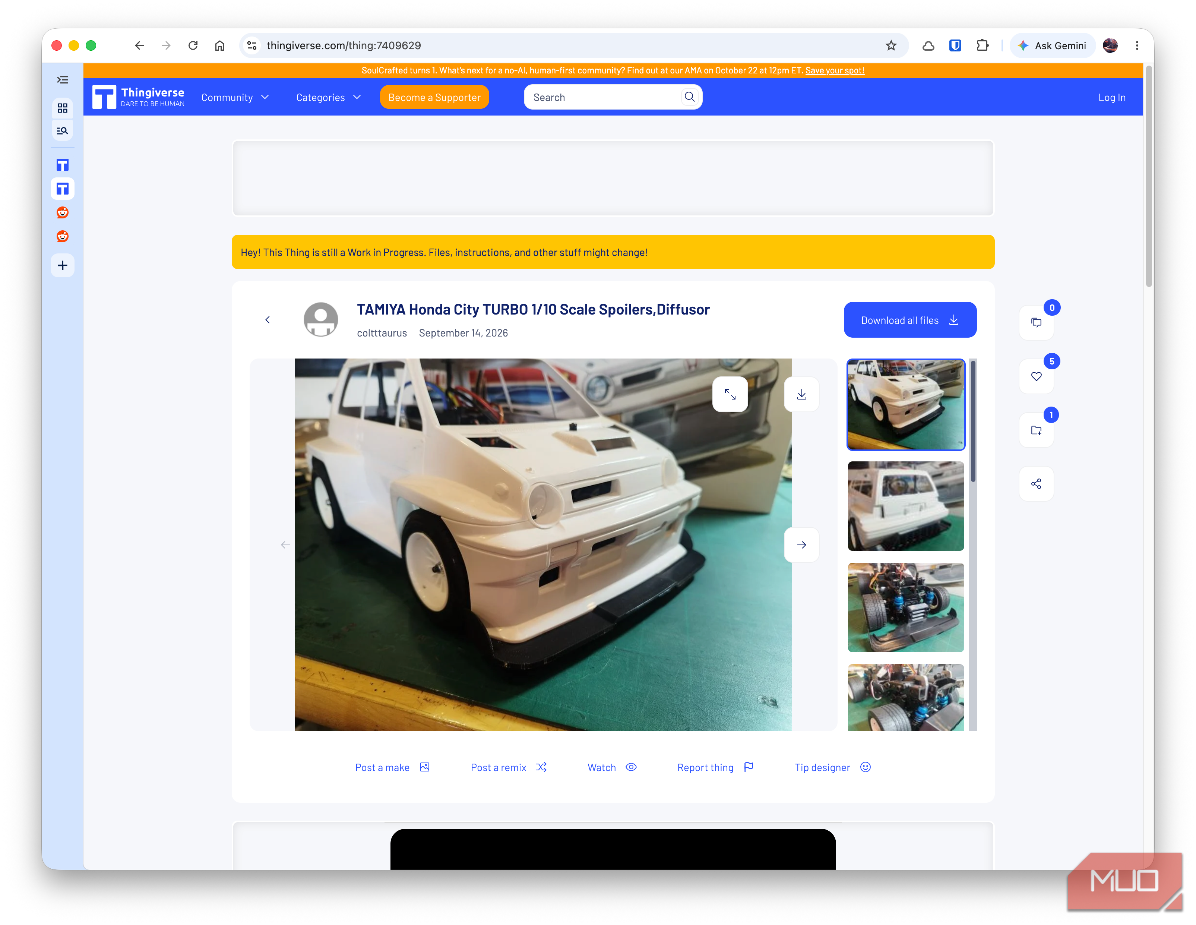Open the Chrome profile avatar

tap(1110, 45)
